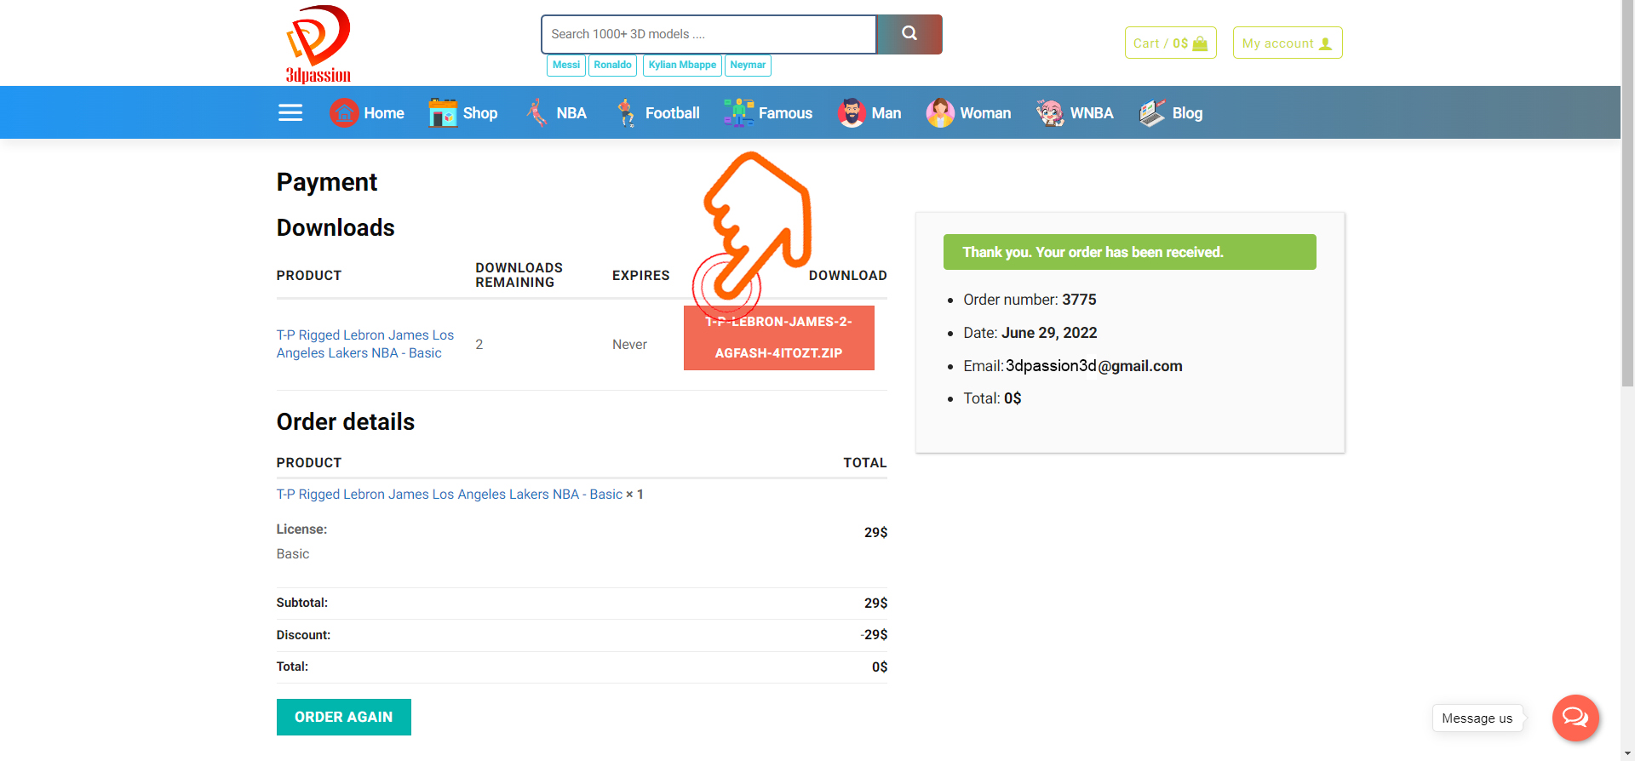
Task: Open the Cart / 0$ button
Action: pyautogui.click(x=1170, y=43)
